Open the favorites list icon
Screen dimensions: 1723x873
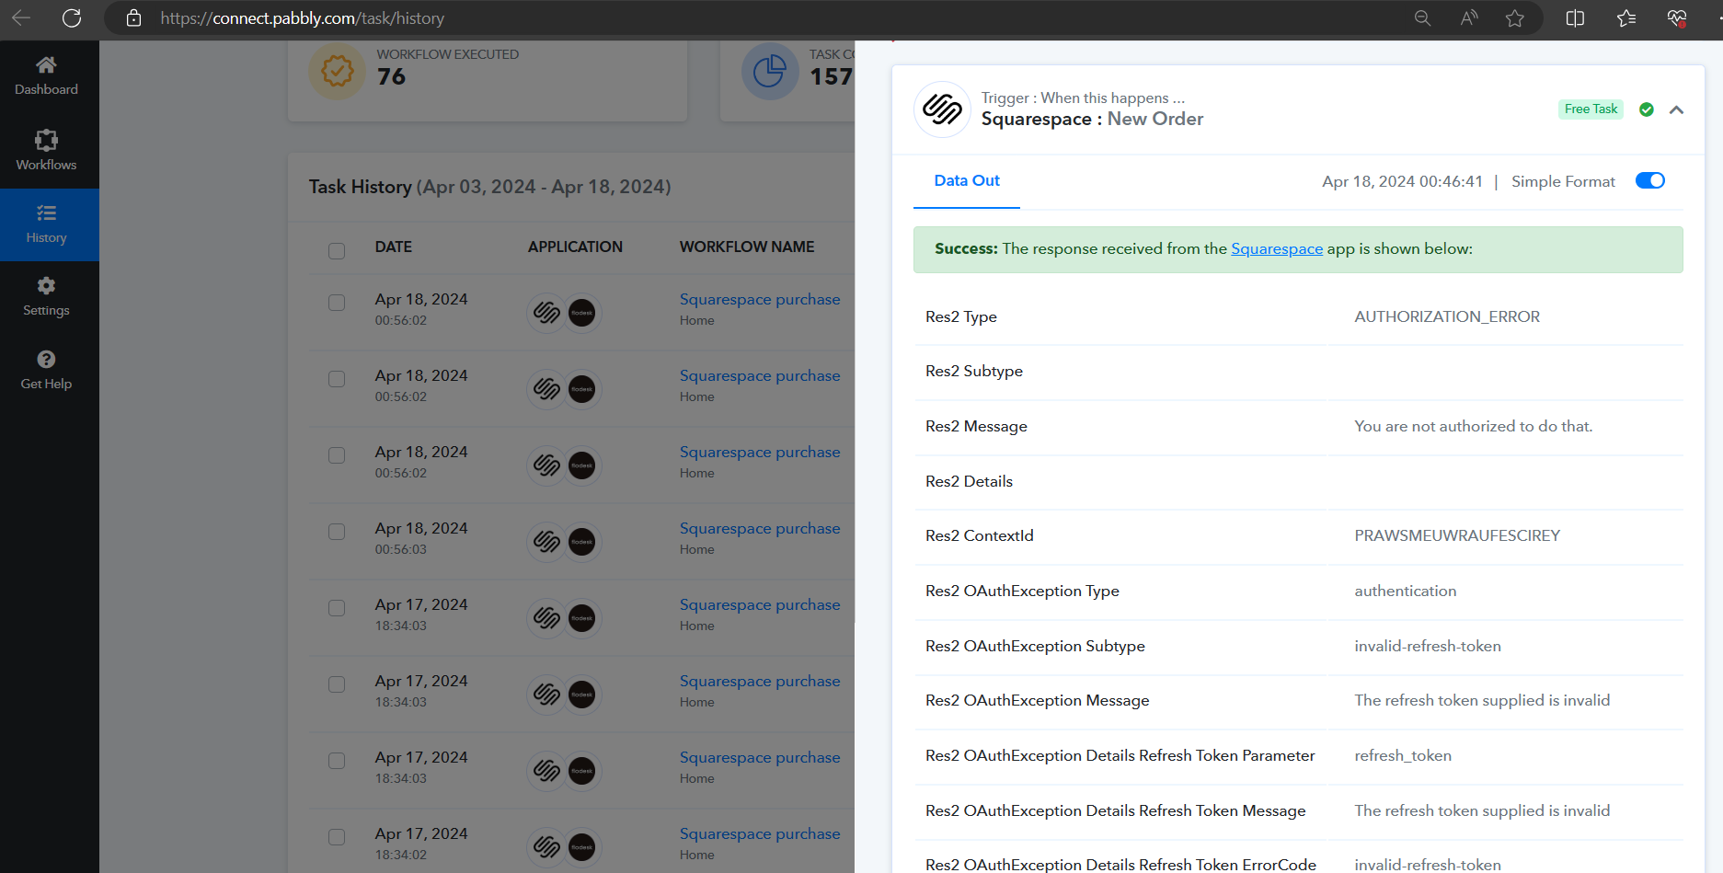pyautogui.click(x=1626, y=18)
